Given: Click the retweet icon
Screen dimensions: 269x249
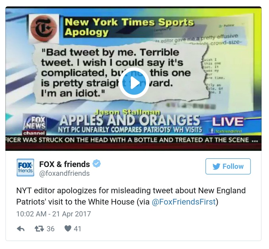Looking at the screenshot, I should pyautogui.click(x=39, y=229).
